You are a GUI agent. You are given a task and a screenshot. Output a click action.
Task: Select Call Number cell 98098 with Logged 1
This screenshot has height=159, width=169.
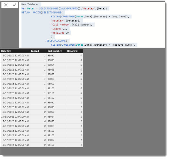(56, 79)
